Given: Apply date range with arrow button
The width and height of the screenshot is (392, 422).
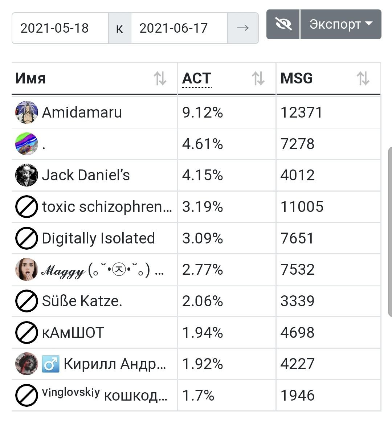Looking at the screenshot, I should 243,28.
